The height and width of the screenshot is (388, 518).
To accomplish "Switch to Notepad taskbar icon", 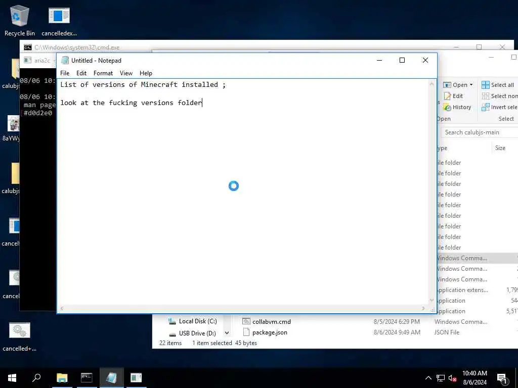I will [x=111, y=378].
